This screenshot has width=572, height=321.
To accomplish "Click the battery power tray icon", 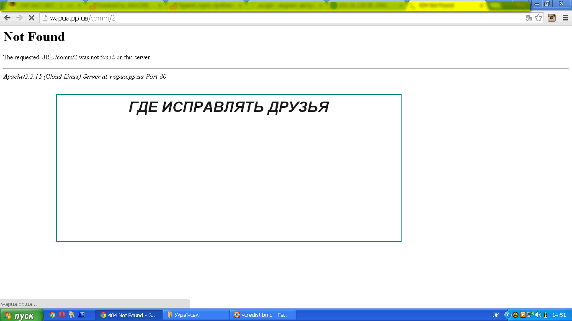I will 545,315.
